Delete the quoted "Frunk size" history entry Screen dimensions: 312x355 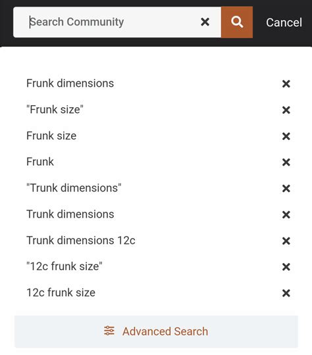[x=286, y=110]
